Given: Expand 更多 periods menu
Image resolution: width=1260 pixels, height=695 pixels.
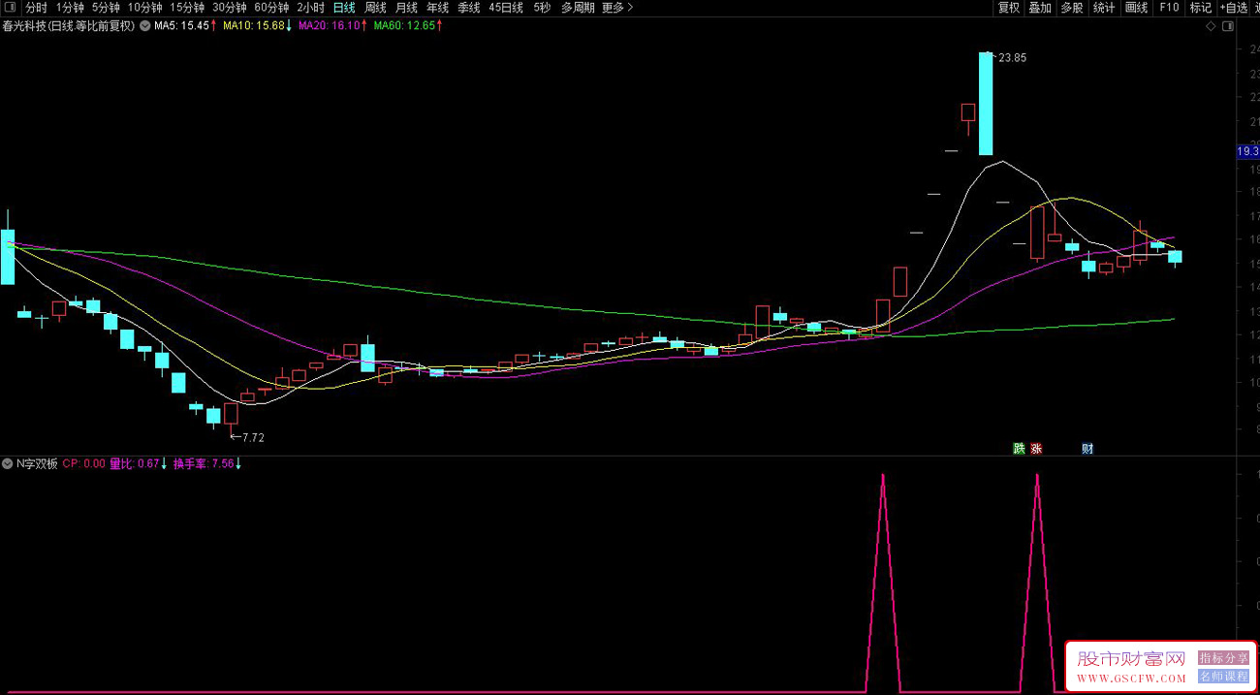Looking at the screenshot, I should tap(617, 8).
